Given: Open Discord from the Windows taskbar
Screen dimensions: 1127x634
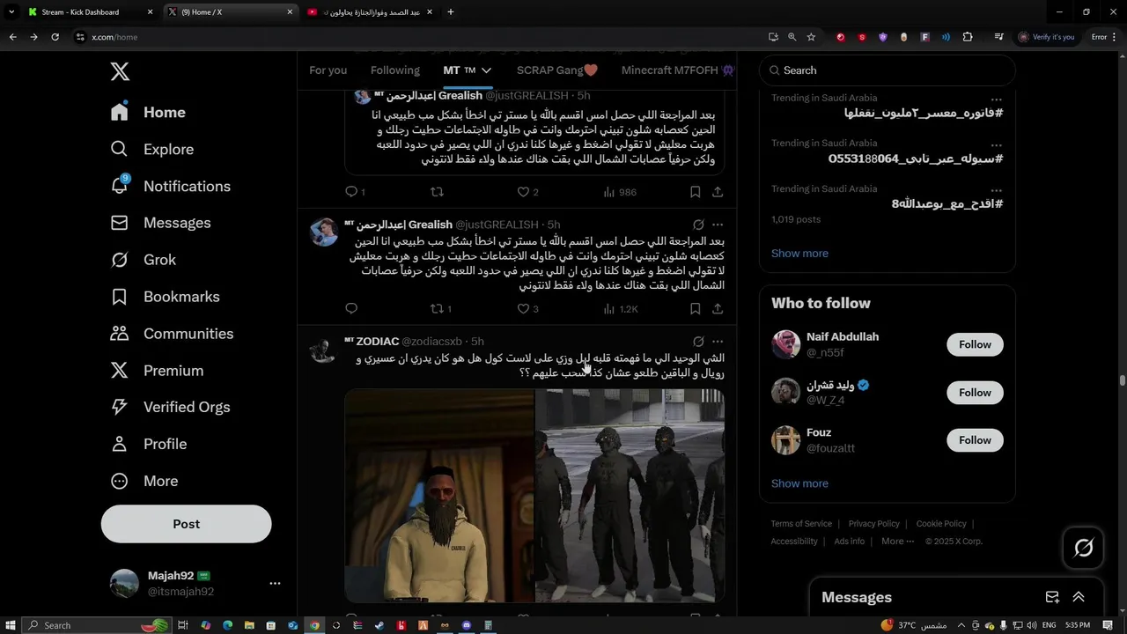Looking at the screenshot, I should (467, 625).
